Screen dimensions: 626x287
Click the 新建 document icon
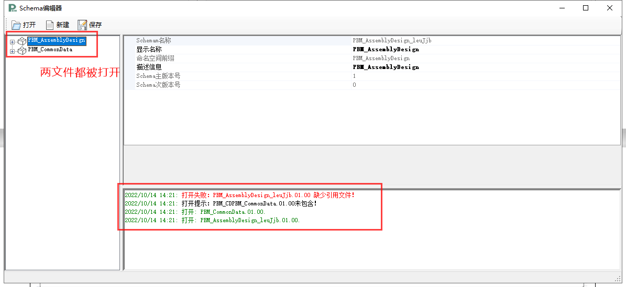(50, 25)
